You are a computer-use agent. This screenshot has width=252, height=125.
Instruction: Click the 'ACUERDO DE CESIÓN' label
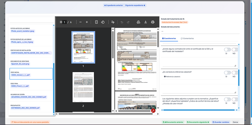[17, 94]
